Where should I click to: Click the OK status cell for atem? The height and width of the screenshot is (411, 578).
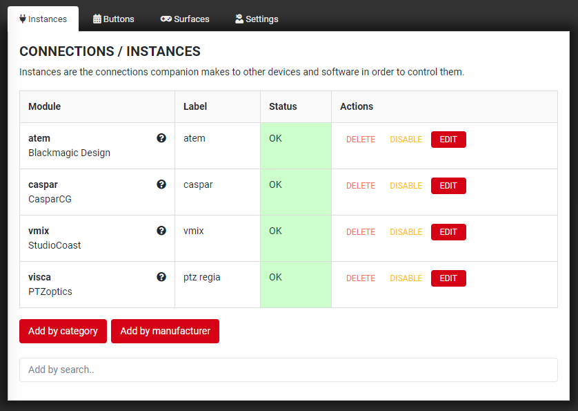pyautogui.click(x=295, y=145)
